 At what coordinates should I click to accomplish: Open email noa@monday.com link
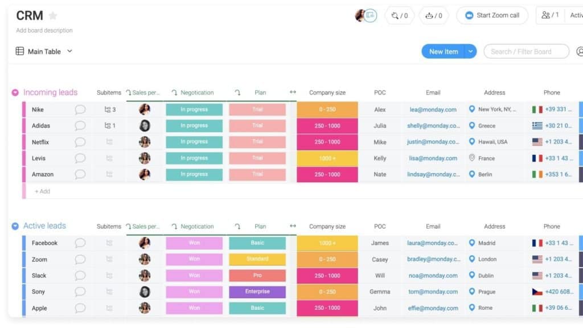point(433,276)
